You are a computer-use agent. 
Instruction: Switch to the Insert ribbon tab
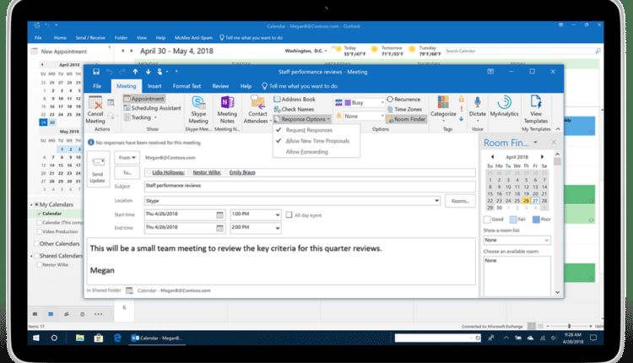point(154,86)
